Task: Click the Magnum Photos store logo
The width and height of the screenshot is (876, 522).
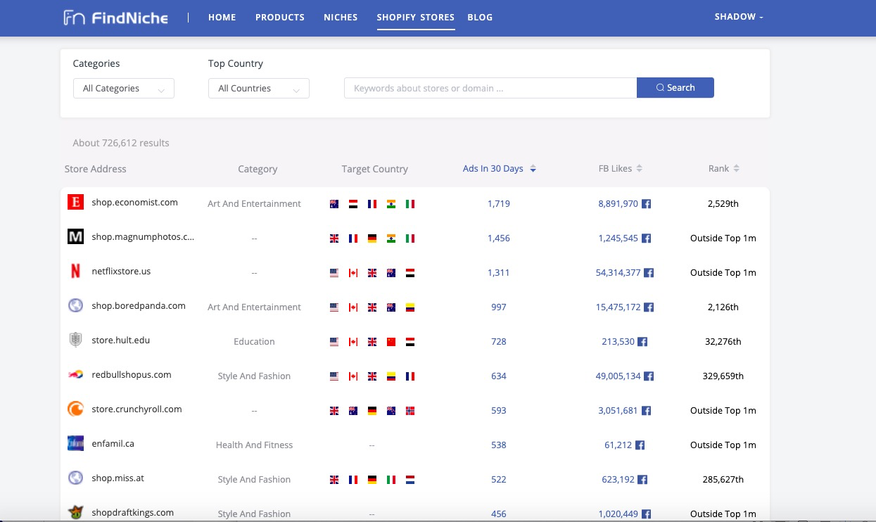Action: (75, 237)
